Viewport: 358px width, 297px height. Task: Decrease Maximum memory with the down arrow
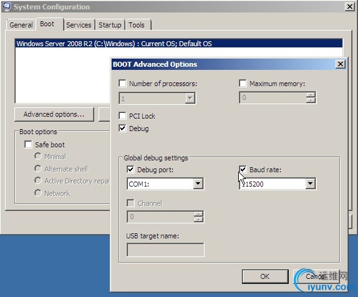click(311, 100)
